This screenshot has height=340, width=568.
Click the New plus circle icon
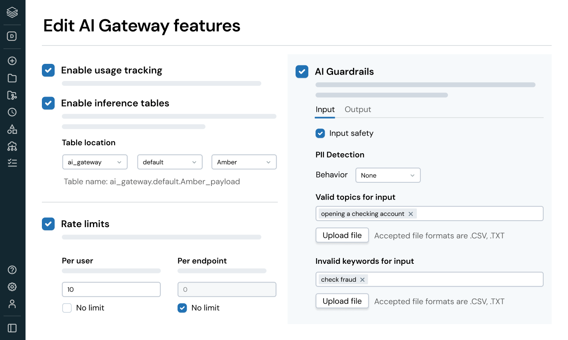[x=12, y=61]
